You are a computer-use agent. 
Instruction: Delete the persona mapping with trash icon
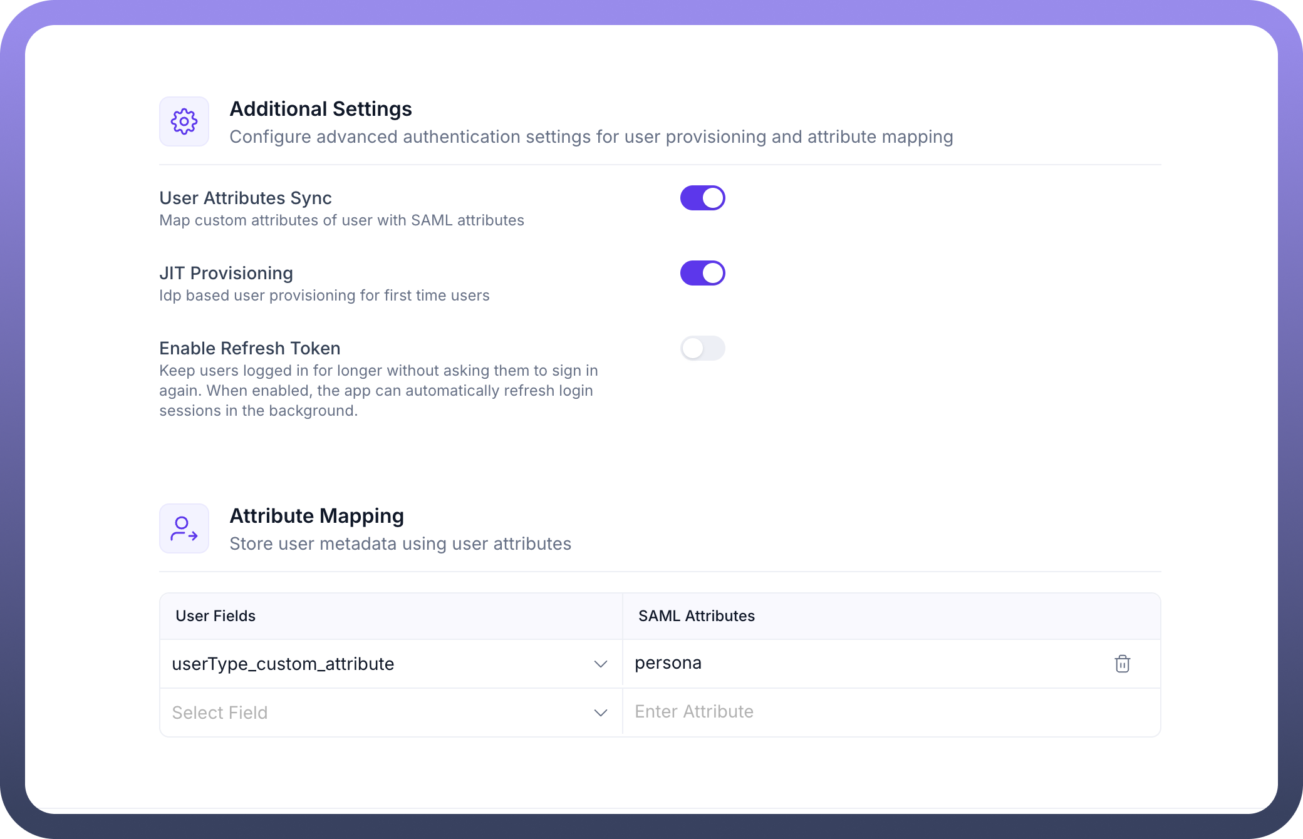(1122, 664)
